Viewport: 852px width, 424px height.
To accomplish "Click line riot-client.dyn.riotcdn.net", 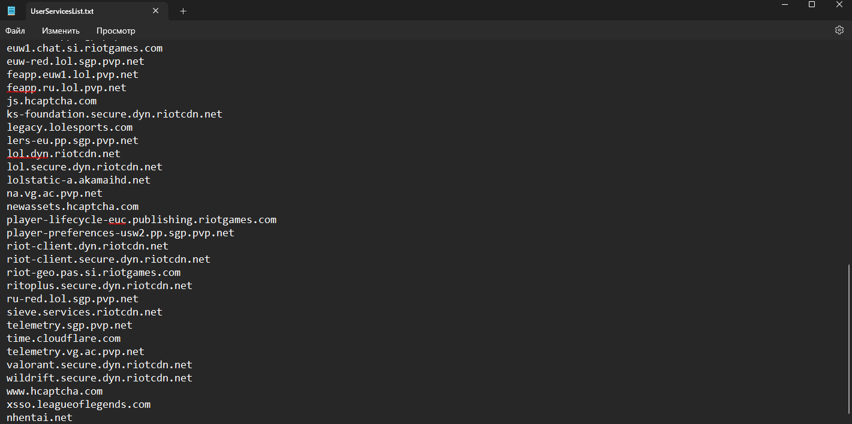I will pyautogui.click(x=88, y=246).
